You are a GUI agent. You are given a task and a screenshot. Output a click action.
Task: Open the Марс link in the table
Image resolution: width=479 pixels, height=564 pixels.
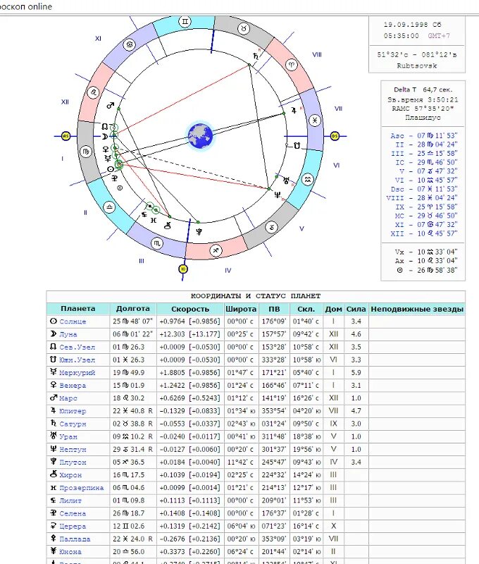click(68, 398)
